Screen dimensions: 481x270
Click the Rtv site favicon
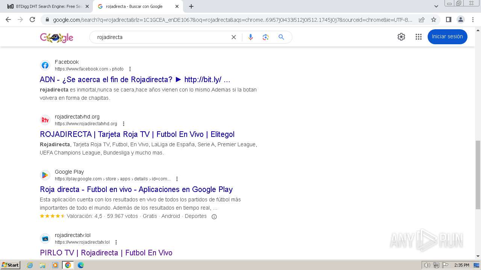coord(45,120)
